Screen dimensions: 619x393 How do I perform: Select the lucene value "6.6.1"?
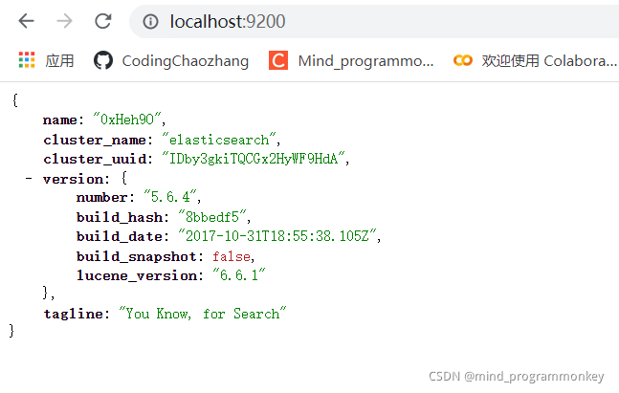point(239,274)
